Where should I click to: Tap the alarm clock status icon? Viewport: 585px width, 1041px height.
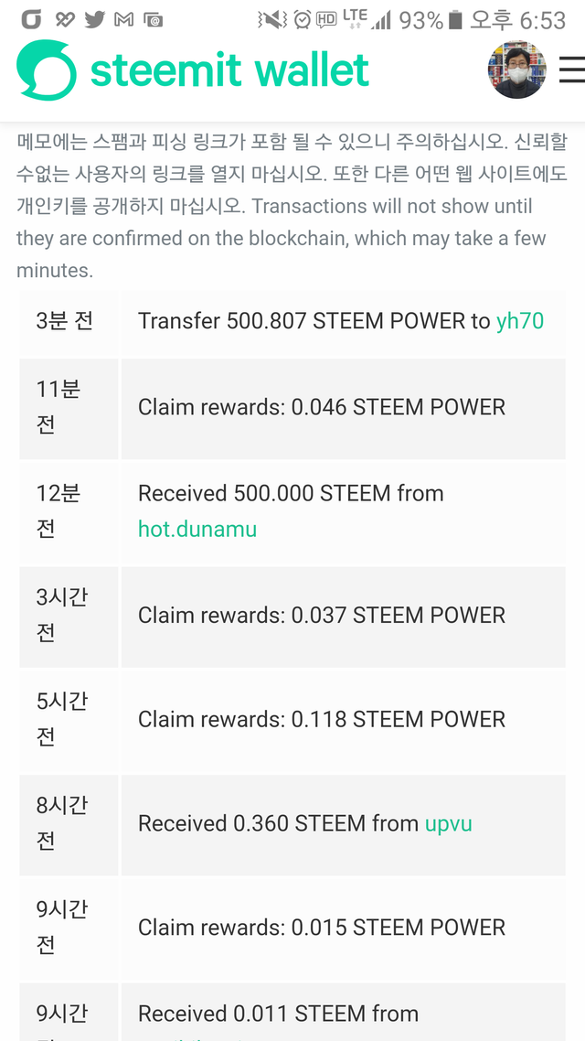coord(302,20)
